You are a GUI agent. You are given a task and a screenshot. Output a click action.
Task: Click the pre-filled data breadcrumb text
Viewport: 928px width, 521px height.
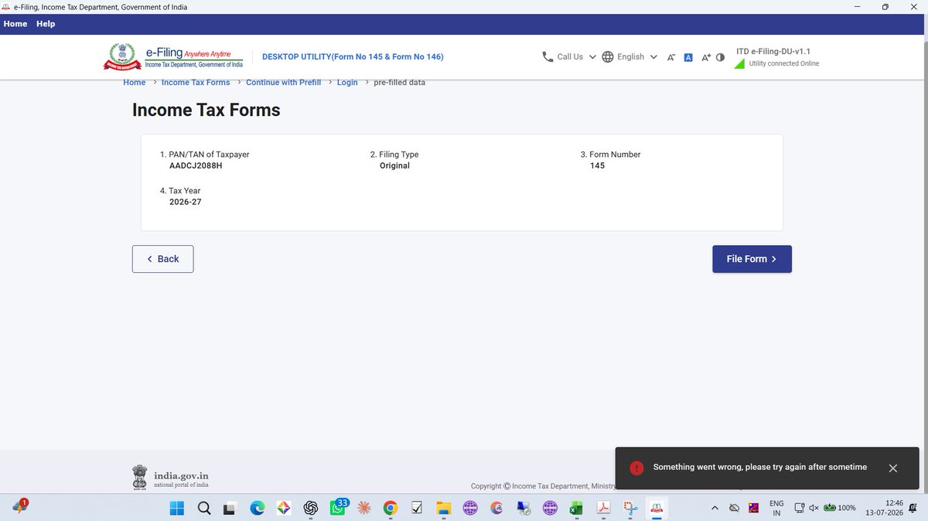(399, 83)
